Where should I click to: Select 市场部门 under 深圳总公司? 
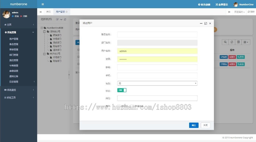pyautogui.click(x=57, y=39)
